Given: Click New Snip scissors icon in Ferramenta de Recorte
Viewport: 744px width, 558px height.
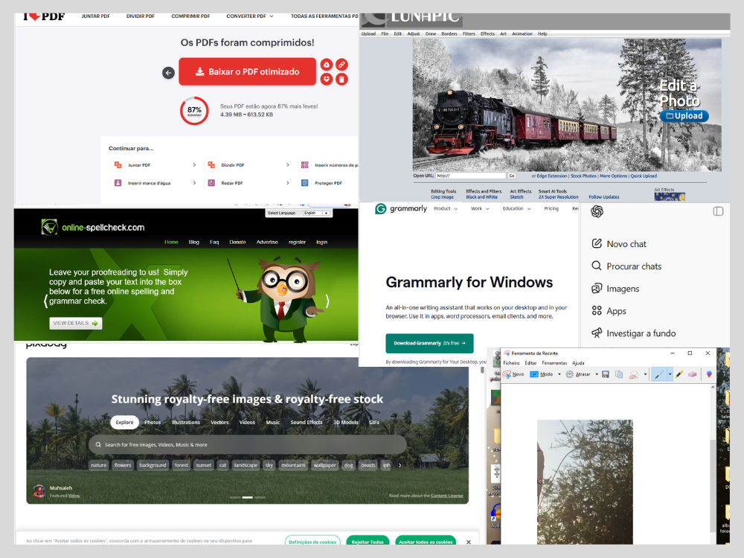Looking at the screenshot, I should pos(507,374).
